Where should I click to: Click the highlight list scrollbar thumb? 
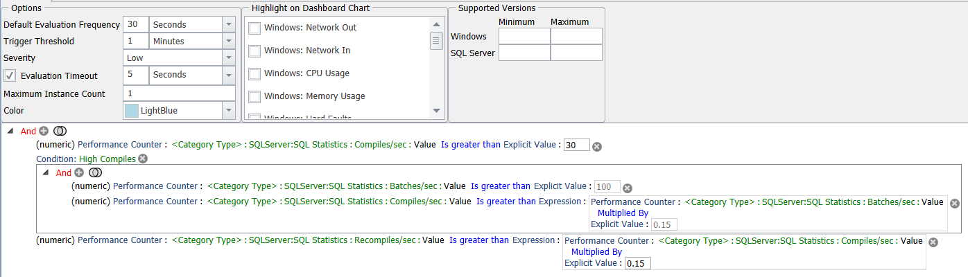(436, 41)
